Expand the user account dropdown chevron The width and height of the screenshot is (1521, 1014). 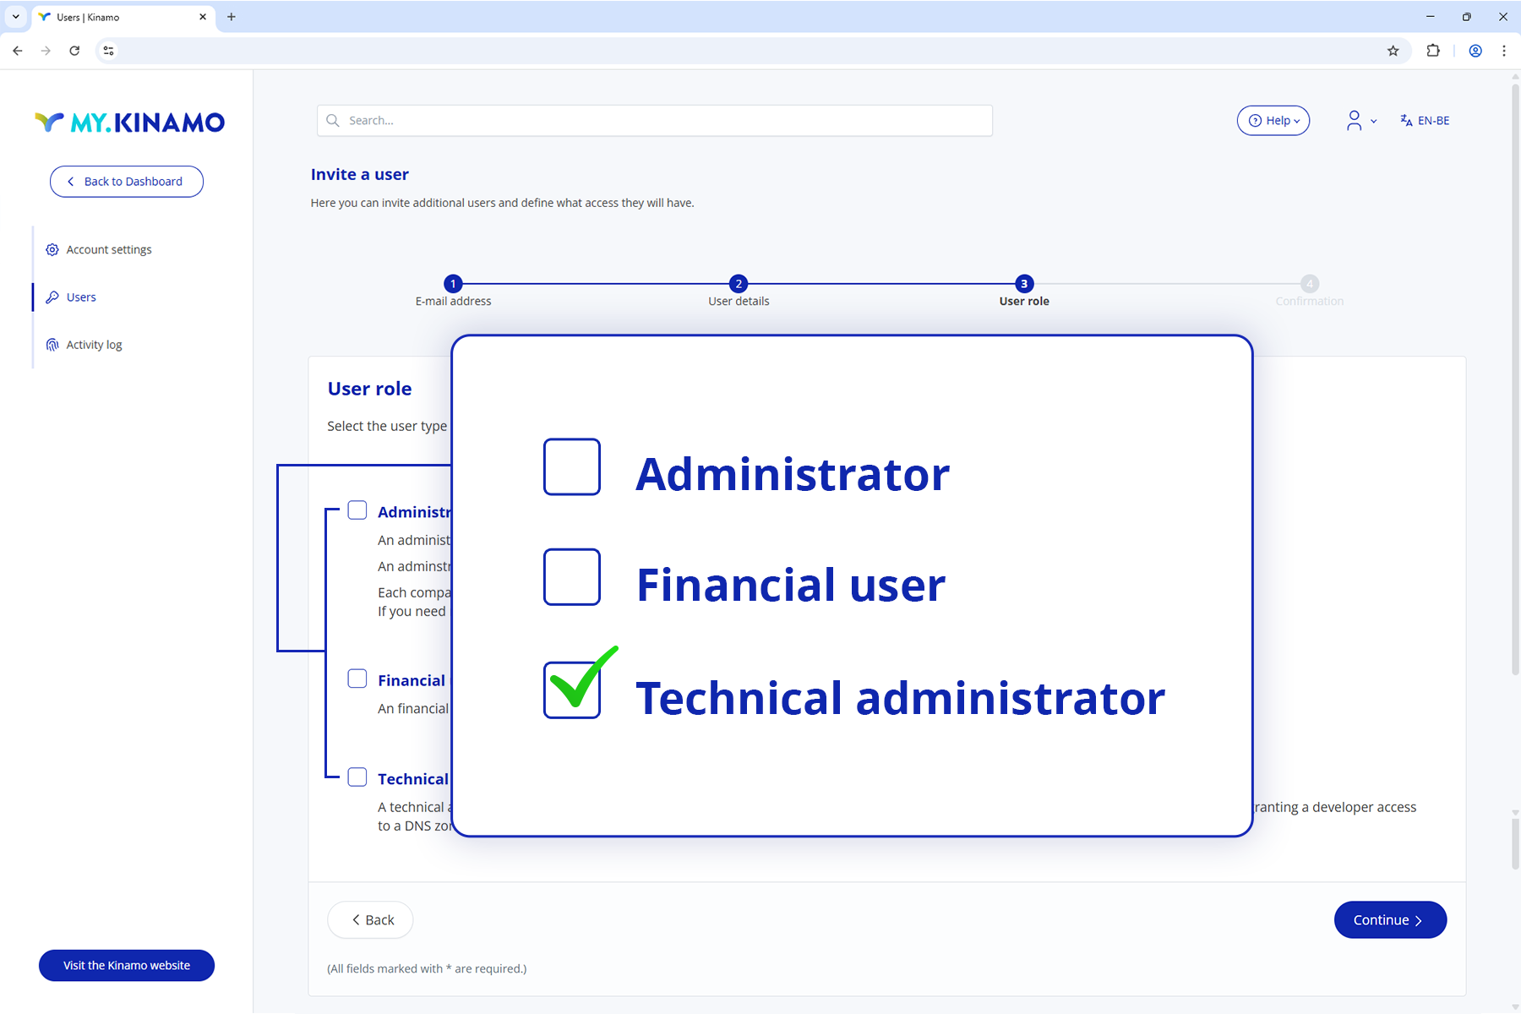coord(1374,122)
